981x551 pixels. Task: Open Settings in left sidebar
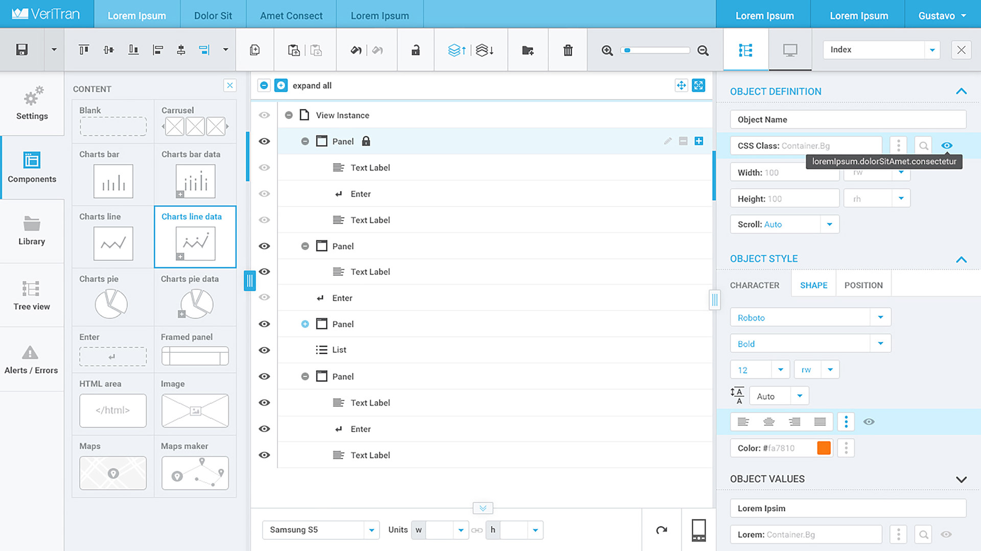point(32,104)
